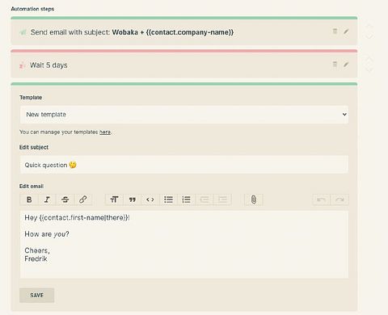Screen dimensions: 388x315
Task: Insert a code block
Action: [x=150, y=199]
